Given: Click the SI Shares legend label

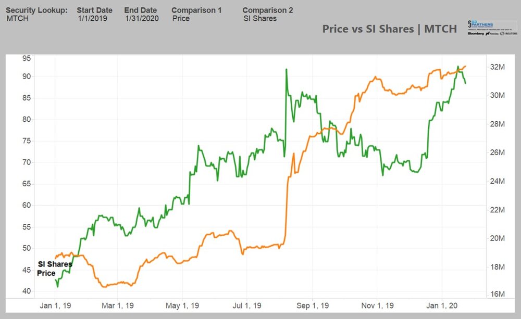Looking at the screenshot, I should click(55, 264).
